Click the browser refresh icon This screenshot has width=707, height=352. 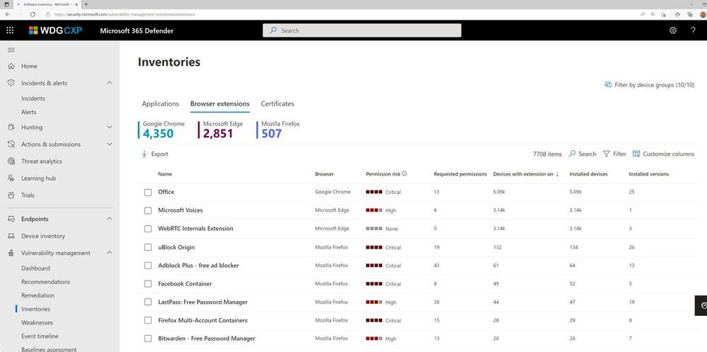tap(33, 14)
